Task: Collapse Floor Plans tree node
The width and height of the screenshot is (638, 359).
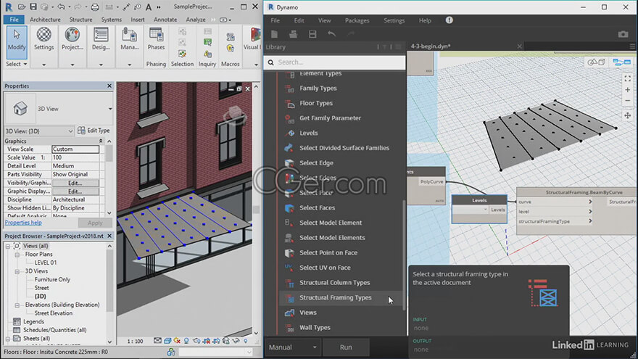Action: 17,255
